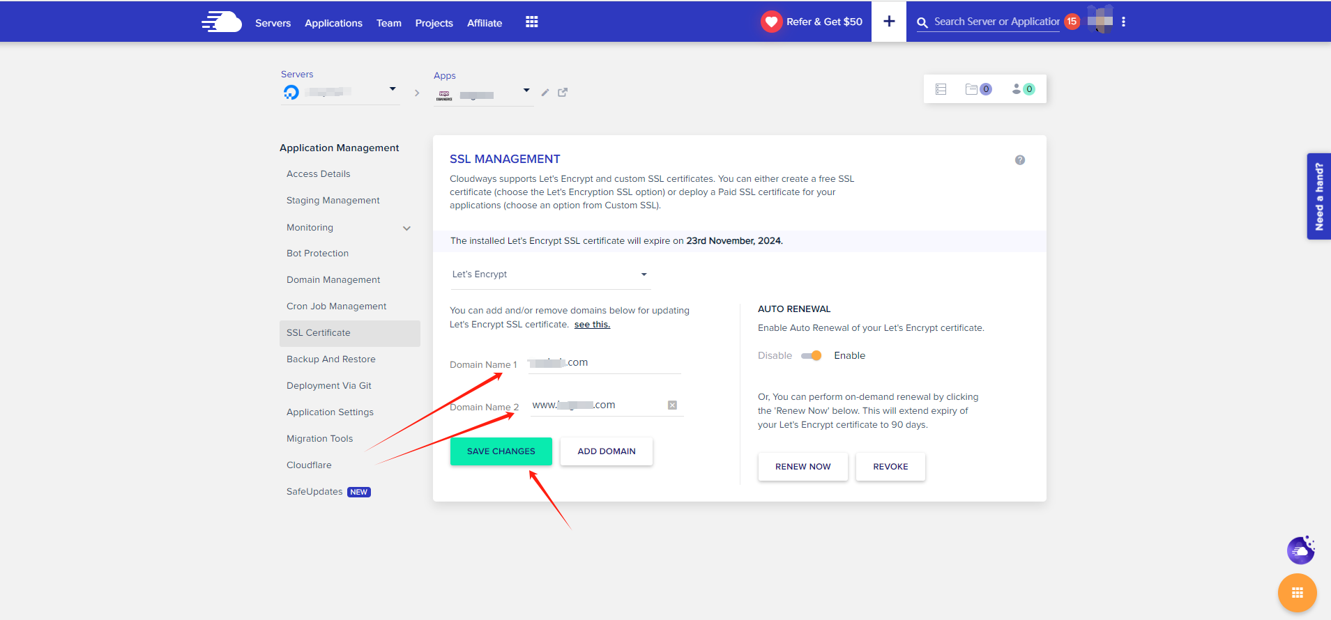1331x620 pixels.
Task: Toggle the Auto Renewal switch
Action: coord(812,356)
